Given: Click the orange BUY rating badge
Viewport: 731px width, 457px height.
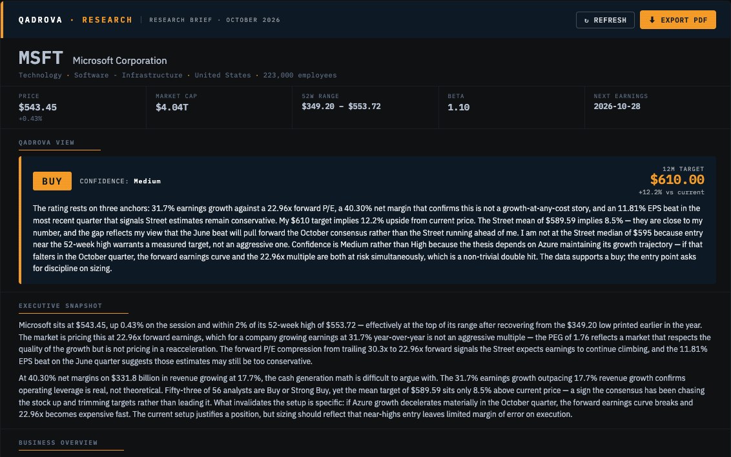Looking at the screenshot, I should coord(52,181).
